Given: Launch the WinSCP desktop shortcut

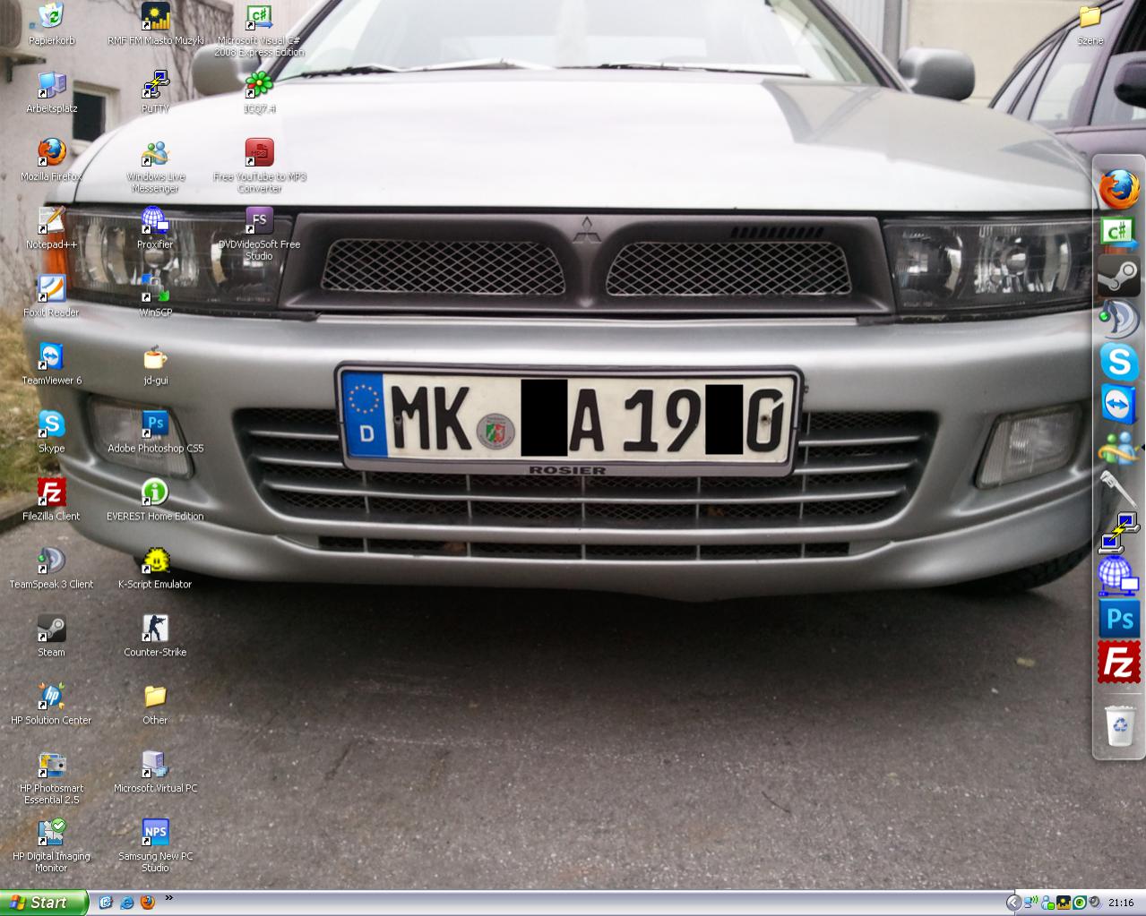Looking at the screenshot, I should (x=155, y=296).
